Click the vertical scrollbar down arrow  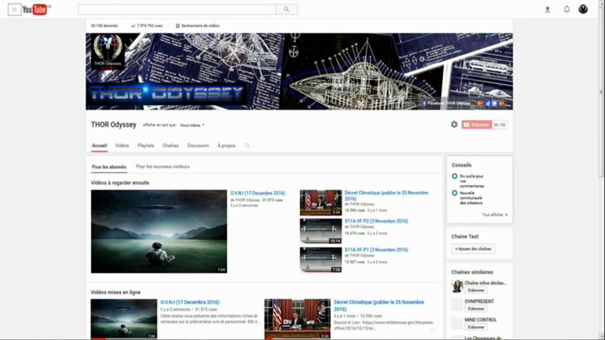click(602, 337)
